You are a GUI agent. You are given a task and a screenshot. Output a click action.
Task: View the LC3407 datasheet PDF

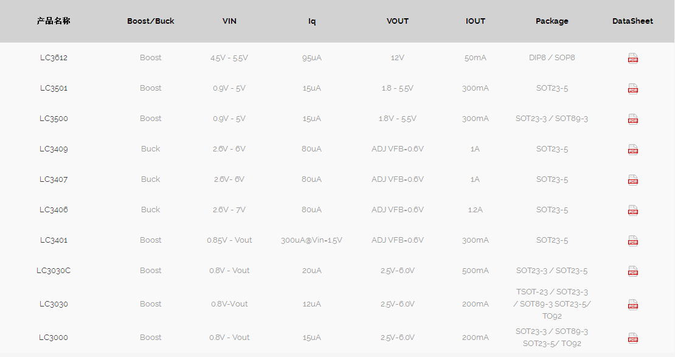coord(633,179)
